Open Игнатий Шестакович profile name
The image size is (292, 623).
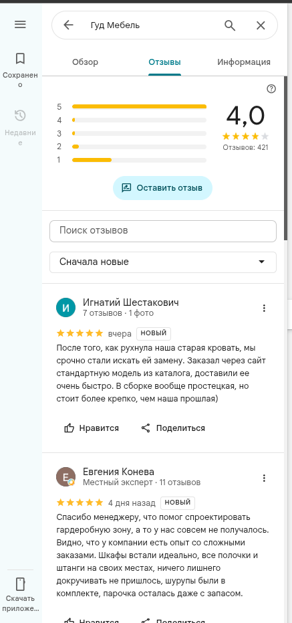(x=130, y=302)
